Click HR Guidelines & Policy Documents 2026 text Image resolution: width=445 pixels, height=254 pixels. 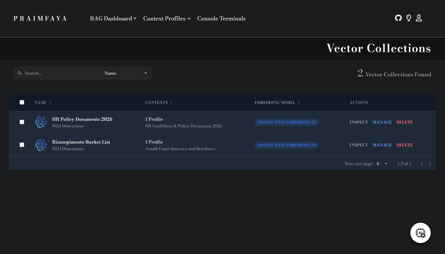point(184,126)
